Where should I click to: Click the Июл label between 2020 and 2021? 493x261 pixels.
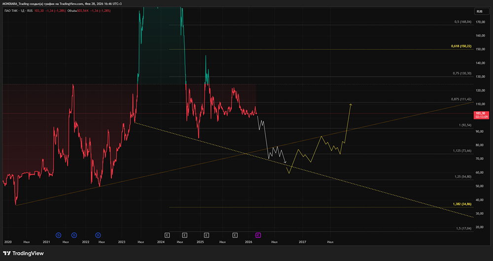coord(26,242)
